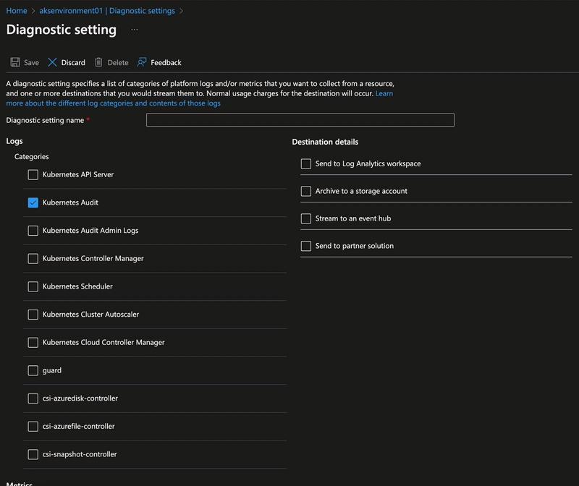The width and height of the screenshot is (579, 486).
Task: Enable the guard log category
Action: pyautogui.click(x=33, y=370)
